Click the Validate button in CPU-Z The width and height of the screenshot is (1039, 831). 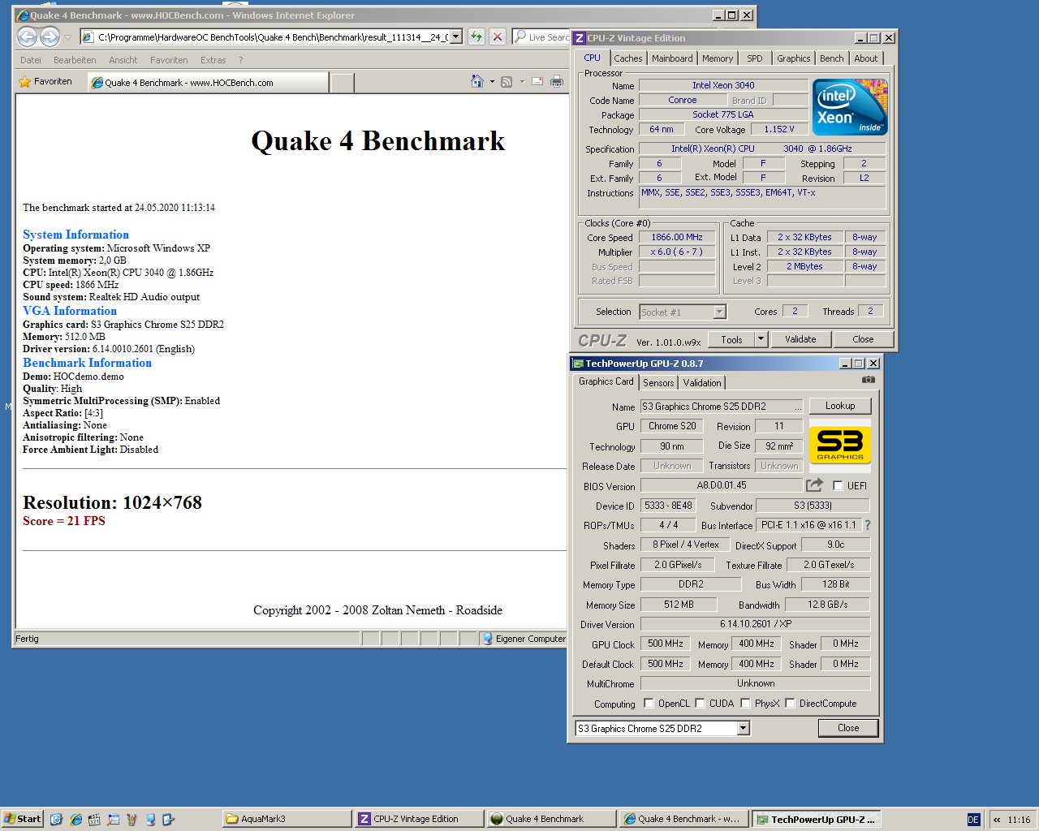tap(800, 339)
